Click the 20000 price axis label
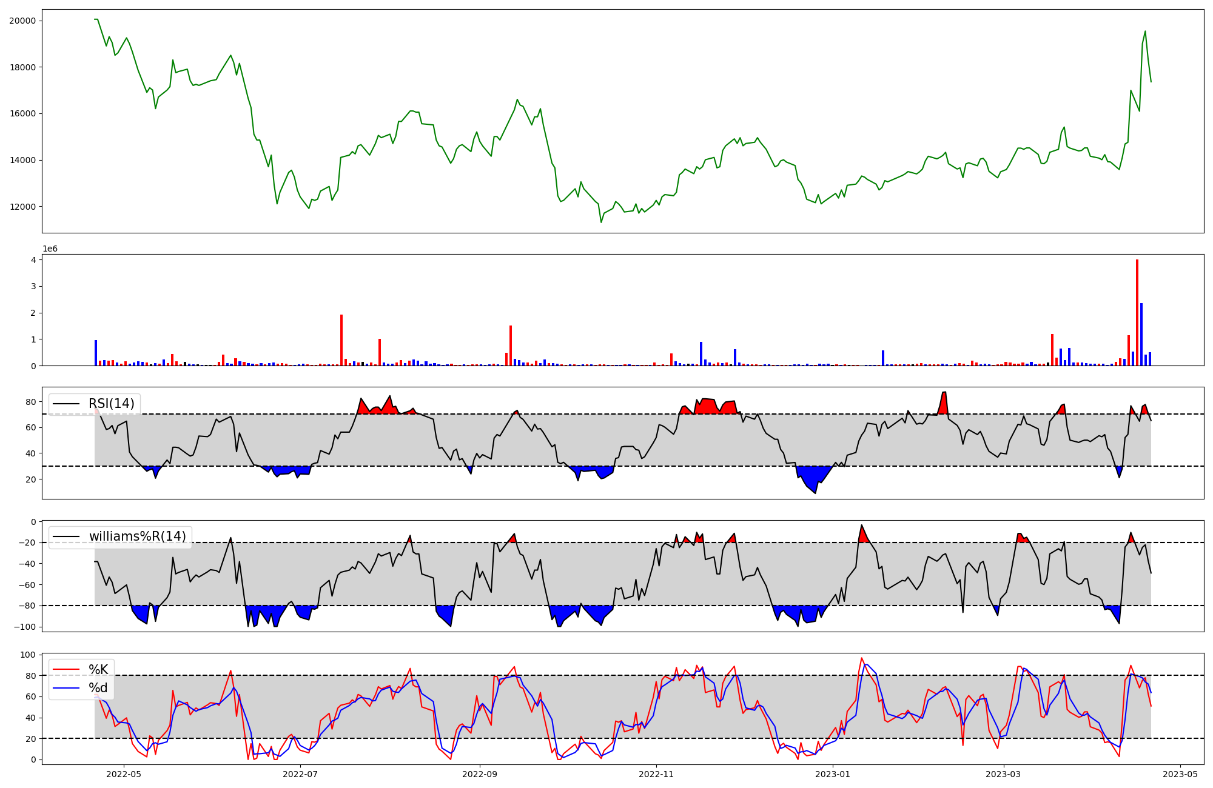 pos(22,21)
